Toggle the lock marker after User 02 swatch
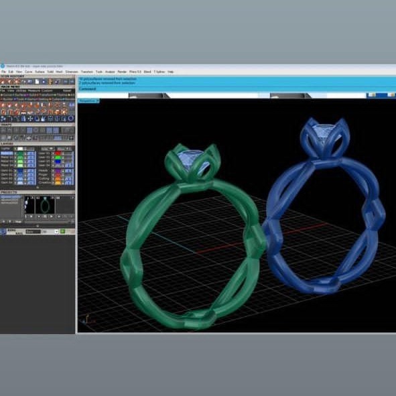396x396 pixels. (63, 157)
